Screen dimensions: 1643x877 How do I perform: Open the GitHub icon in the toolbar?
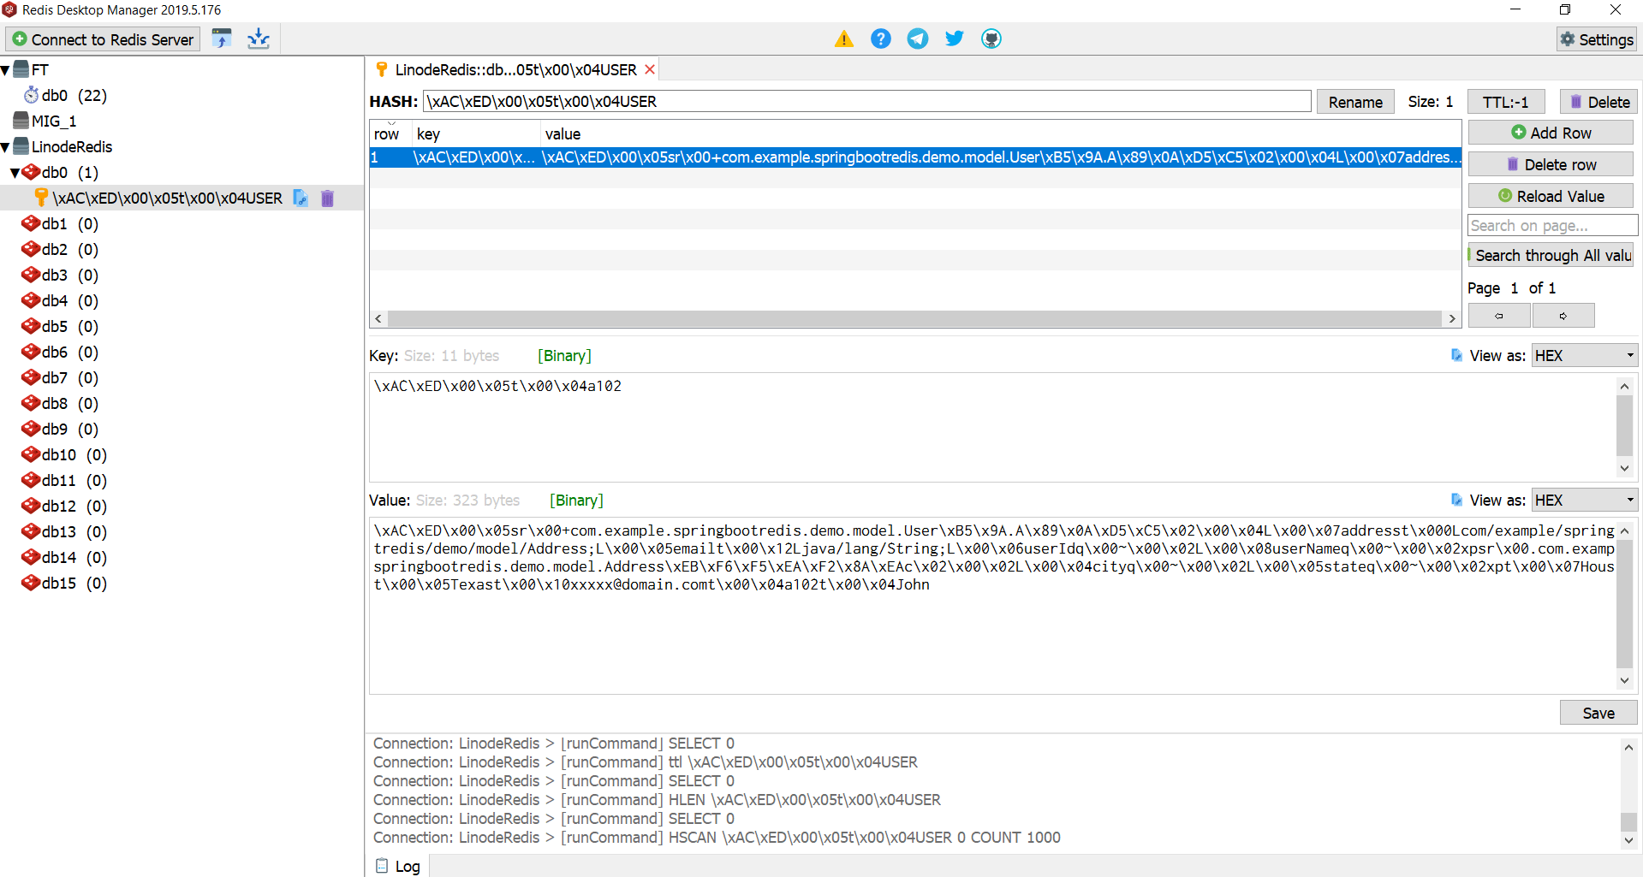pyautogui.click(x=991, y=39)
